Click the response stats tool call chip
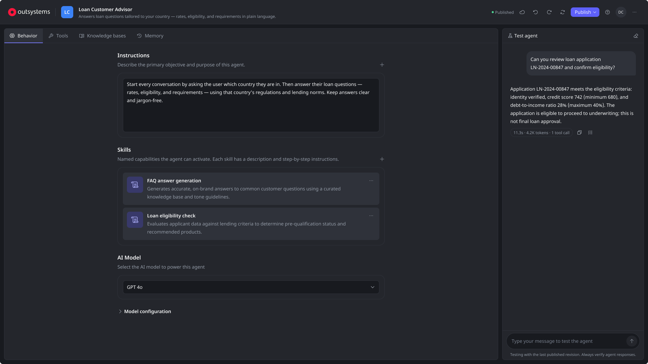This screenshot has width=648, height=364. [x=541, y=132]
